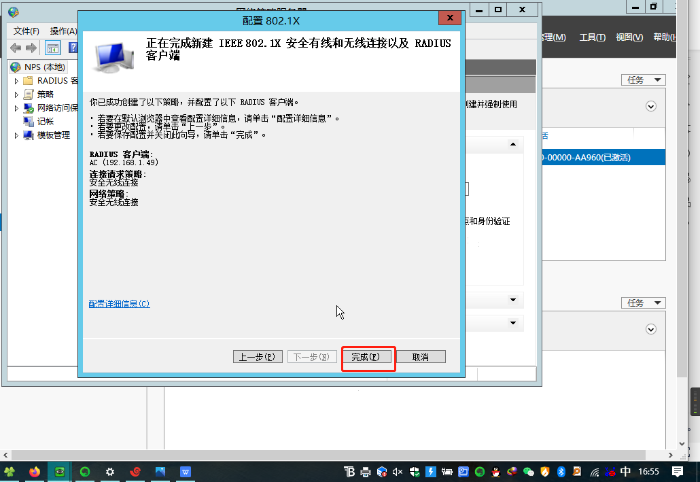Viewport: 700px width, 482px height.
Task: Open Firefox from the taskbar
Action: 35,472
